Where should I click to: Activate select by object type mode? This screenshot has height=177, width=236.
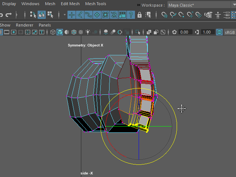click(42, 15)
